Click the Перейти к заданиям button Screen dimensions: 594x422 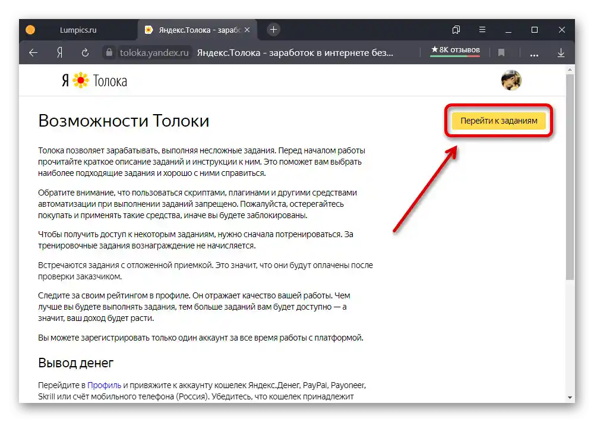498,121
